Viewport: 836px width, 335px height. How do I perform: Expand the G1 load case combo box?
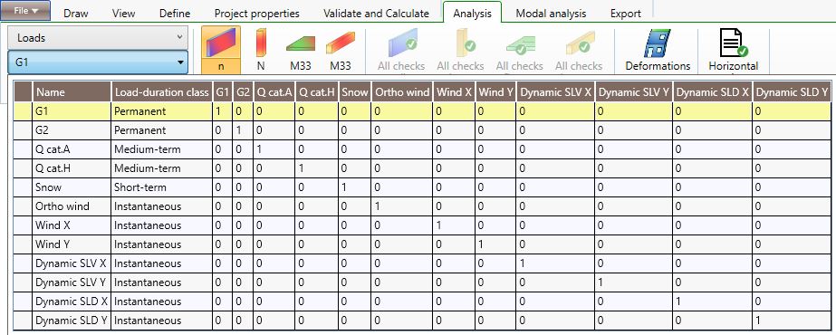pyautogui.click(x=98, y=62)
